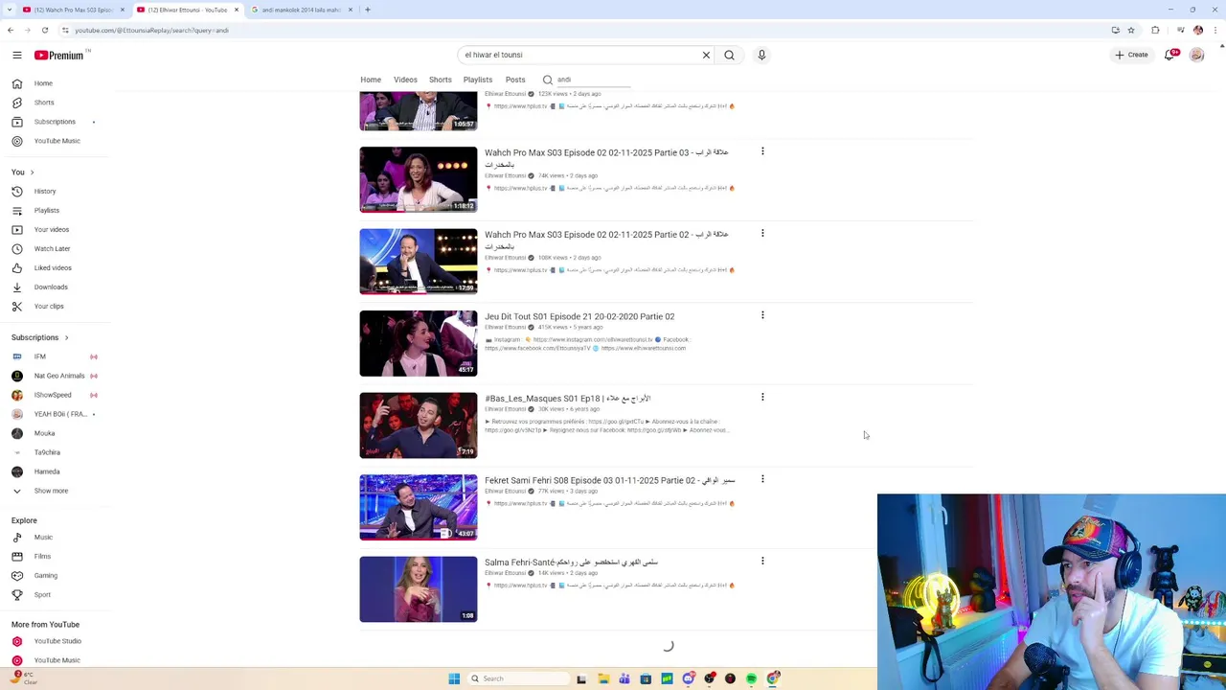This screenshot has width=1226, height=690.
Task: Open options menu for Bas_Les_Masques video
Action: pos(762,397)
